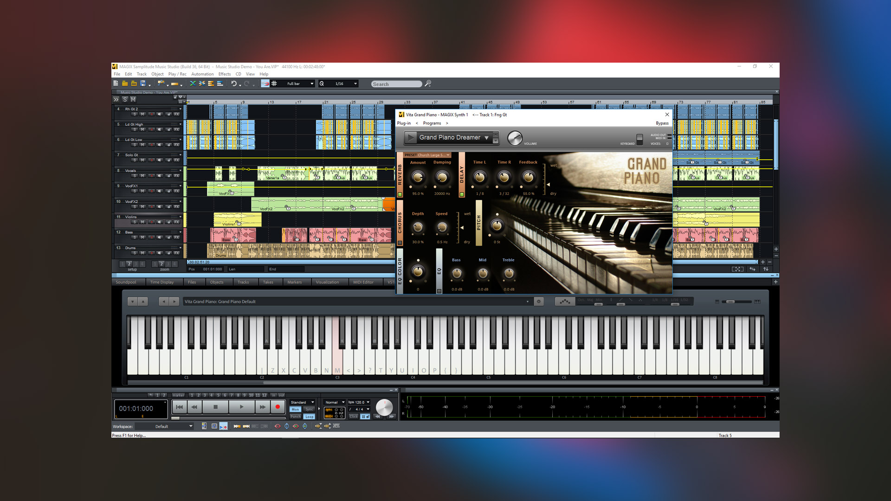Image resolution: width=891 pixels, height=501 pixels.
Task: Click Bypass on the Vita Grand Piano plugin
Action: [x=662, y=123]
